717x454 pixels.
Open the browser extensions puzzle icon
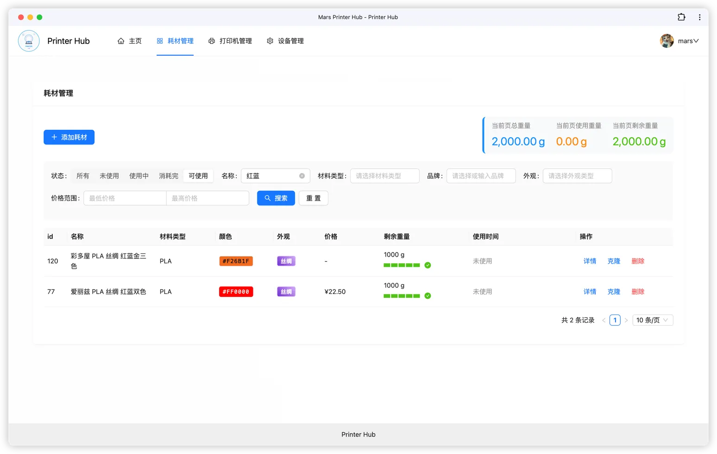681,17
